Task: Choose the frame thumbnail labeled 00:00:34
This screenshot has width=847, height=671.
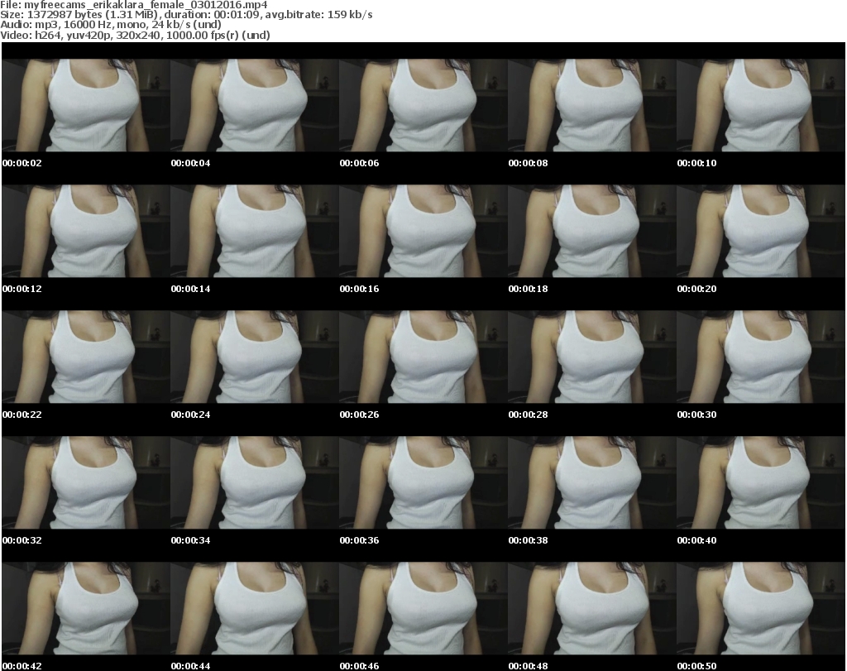Action: pyautogui.click(x=255, y=482)
